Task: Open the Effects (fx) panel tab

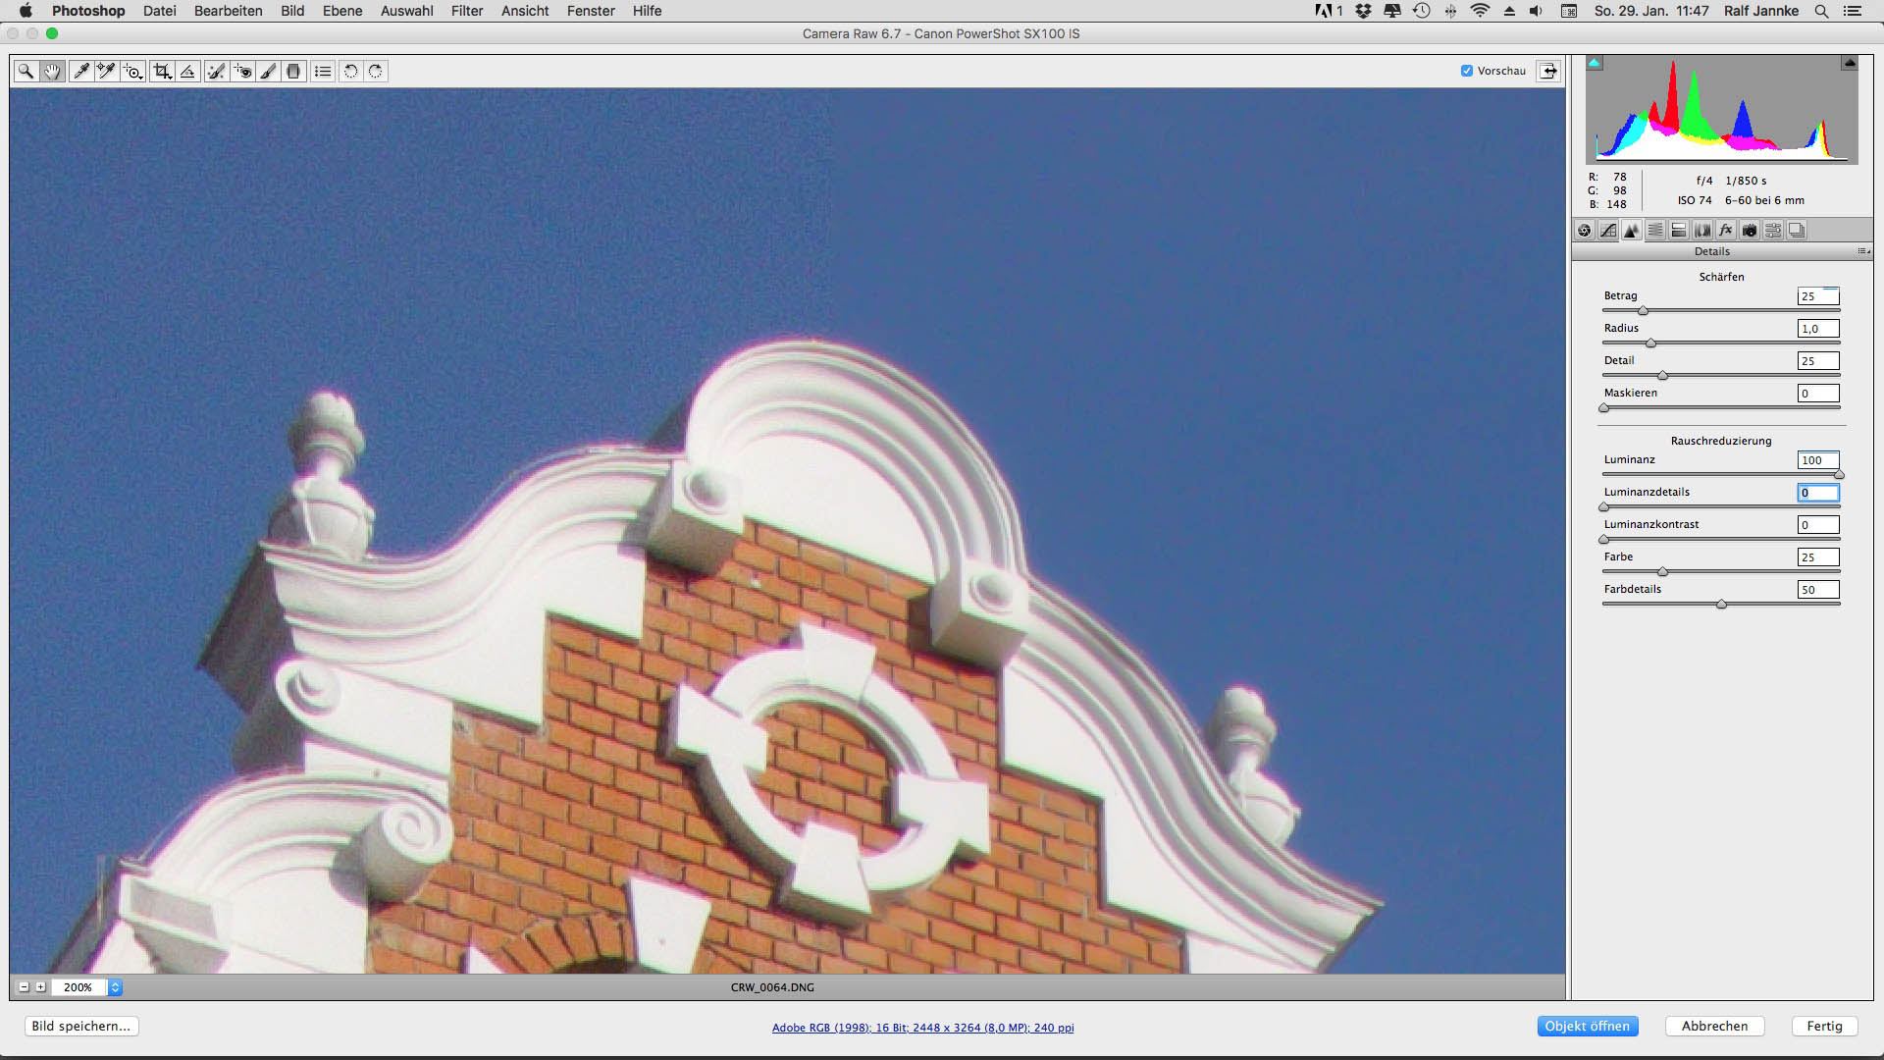Action: click(x=1726, y=231)
